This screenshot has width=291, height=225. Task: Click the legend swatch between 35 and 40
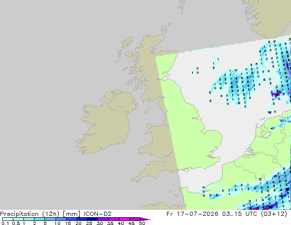(x=113, y=219)
